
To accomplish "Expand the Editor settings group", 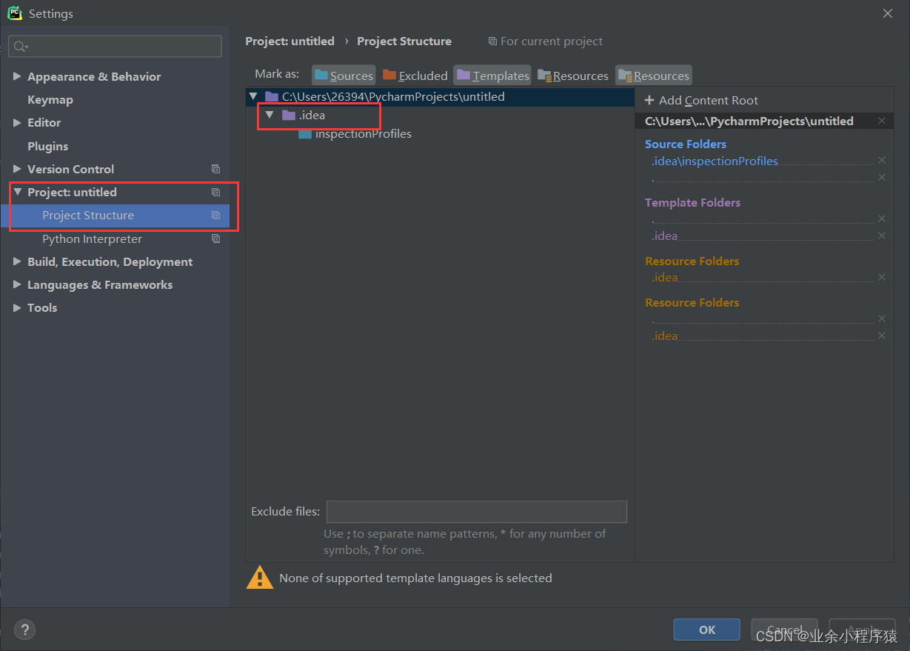I will pos(18,122).
